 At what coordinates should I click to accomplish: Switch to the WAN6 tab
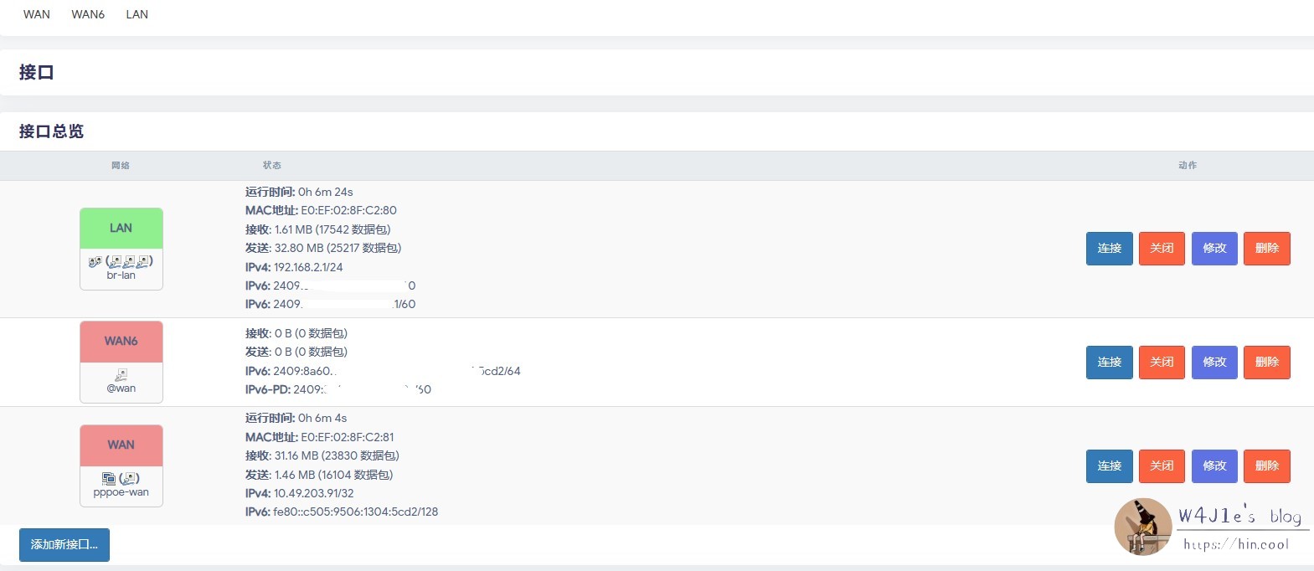pyautogui.click(x=88, y=14)
